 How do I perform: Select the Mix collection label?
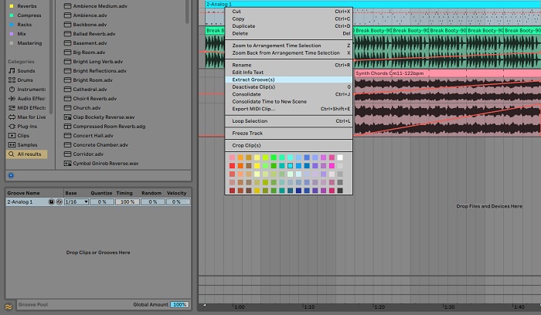pyautogui.click(x=18, y=34)
